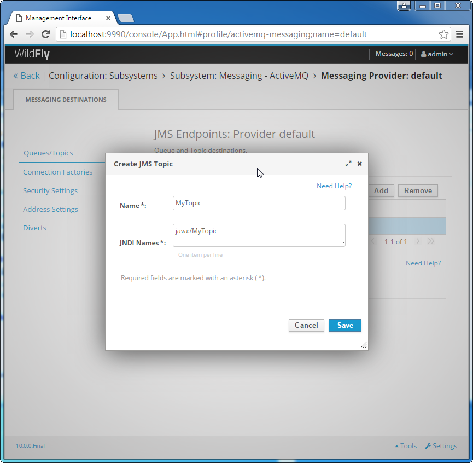Maximize the Create JMS Topic dialog
473x463 pixels.
[348, 164]
